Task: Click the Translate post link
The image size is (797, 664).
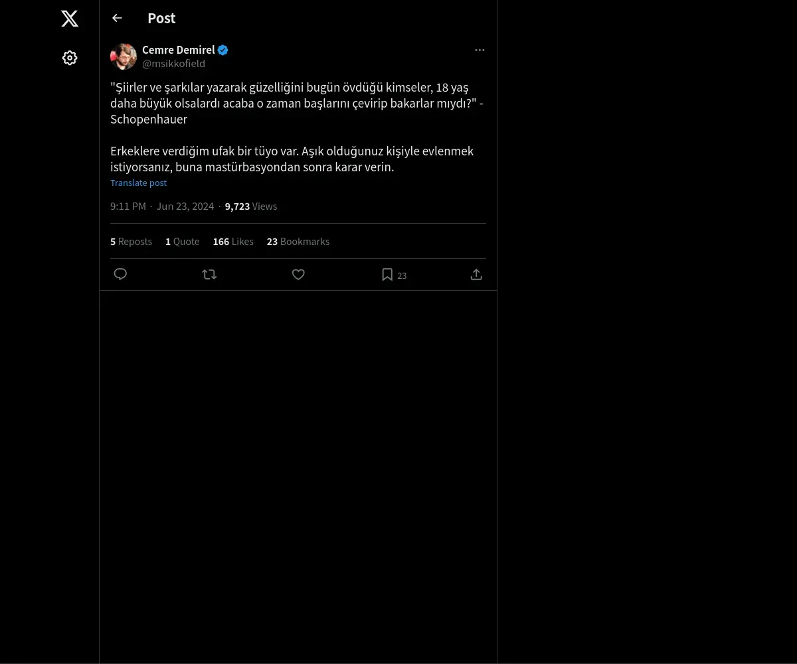Action: [x=138, y=183]
